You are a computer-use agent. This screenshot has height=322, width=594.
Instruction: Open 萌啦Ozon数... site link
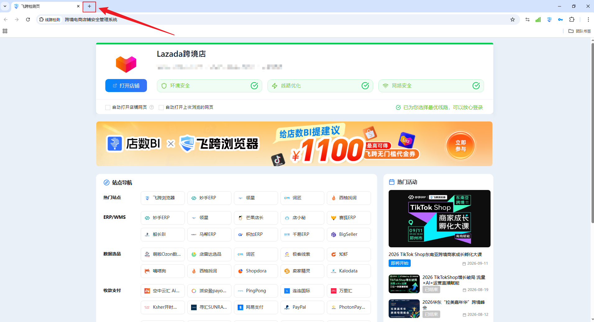tap(163, 254)
